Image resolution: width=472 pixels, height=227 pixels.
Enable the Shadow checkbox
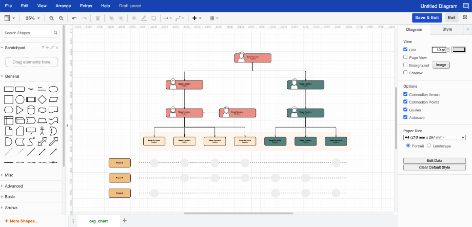[406, 73]
